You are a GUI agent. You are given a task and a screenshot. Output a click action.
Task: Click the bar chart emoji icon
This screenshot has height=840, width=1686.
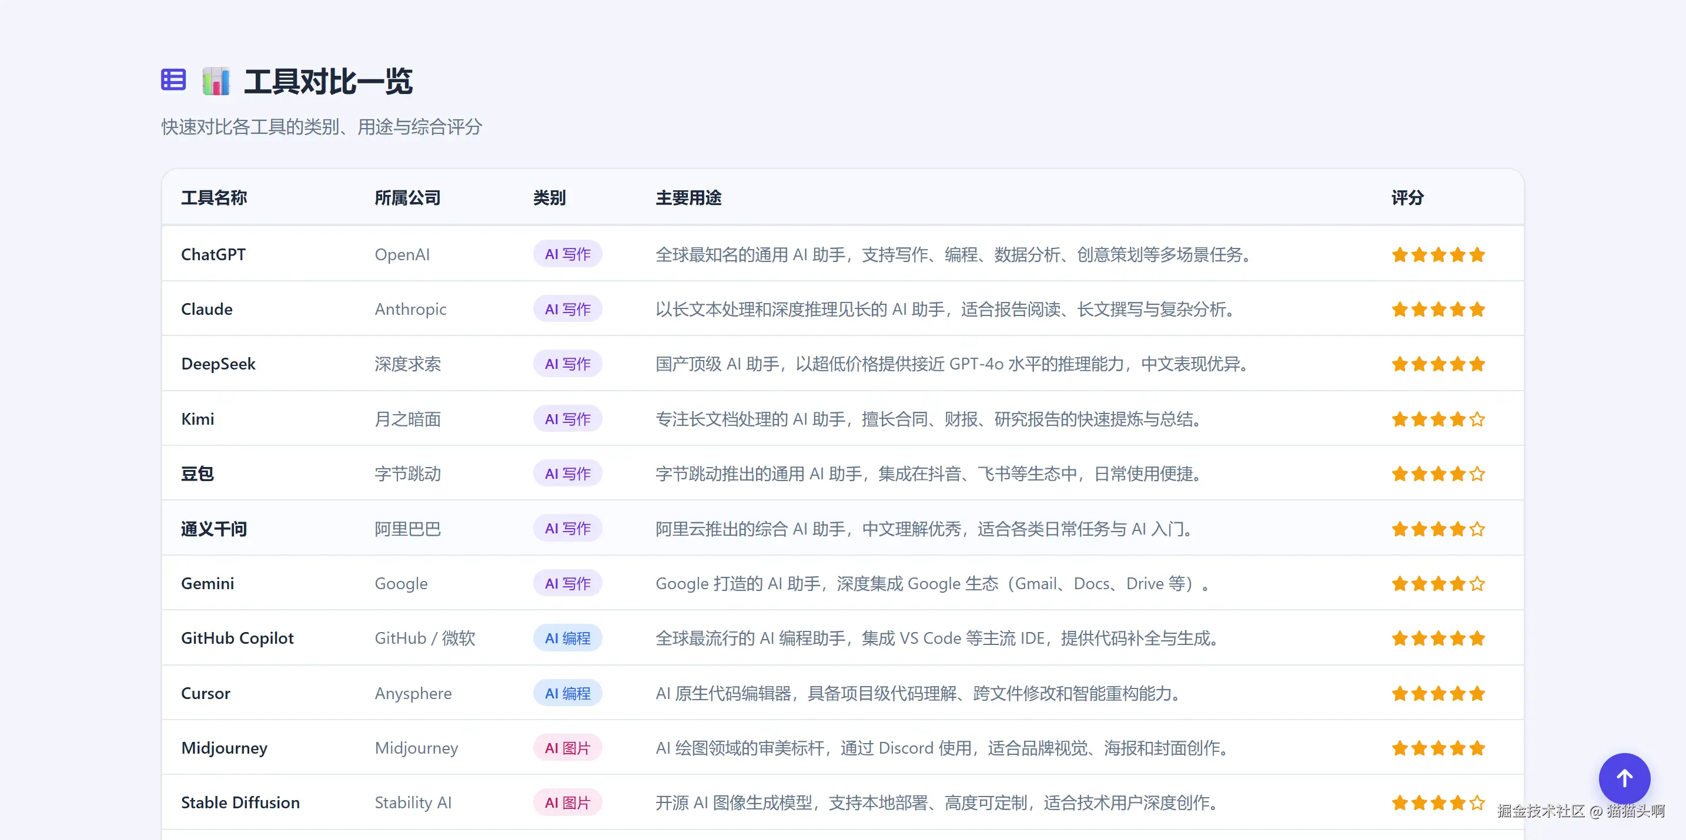click(x=216, y=81)
